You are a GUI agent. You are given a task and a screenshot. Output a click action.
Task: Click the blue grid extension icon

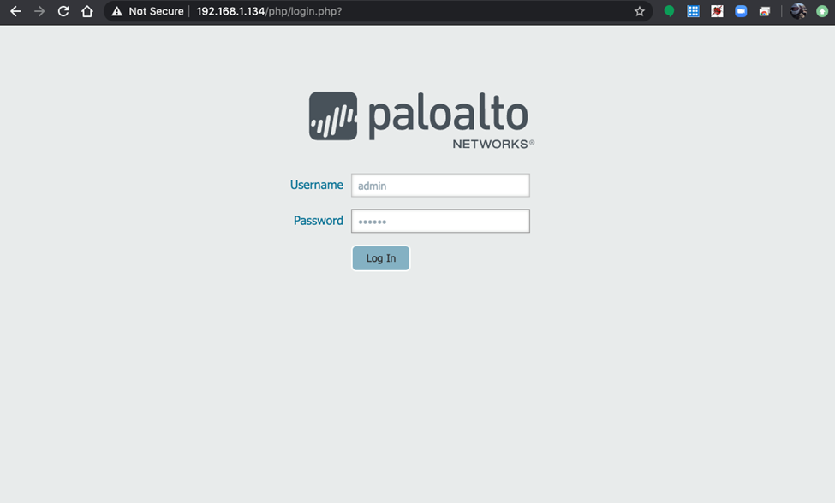point(692,11)
